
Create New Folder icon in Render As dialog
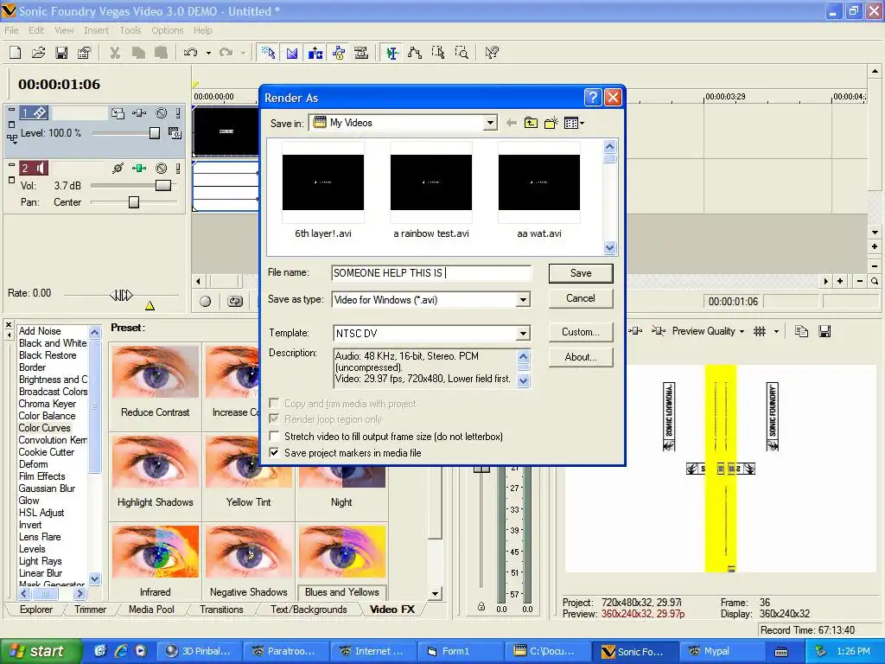pyautogui.click(x=551, y=123)
